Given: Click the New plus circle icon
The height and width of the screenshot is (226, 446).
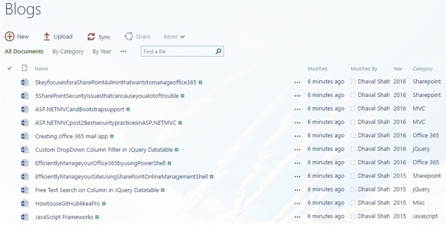Looking at the screenshot, I should (9, 36).
